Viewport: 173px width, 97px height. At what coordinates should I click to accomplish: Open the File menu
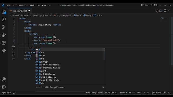(8, 5)
